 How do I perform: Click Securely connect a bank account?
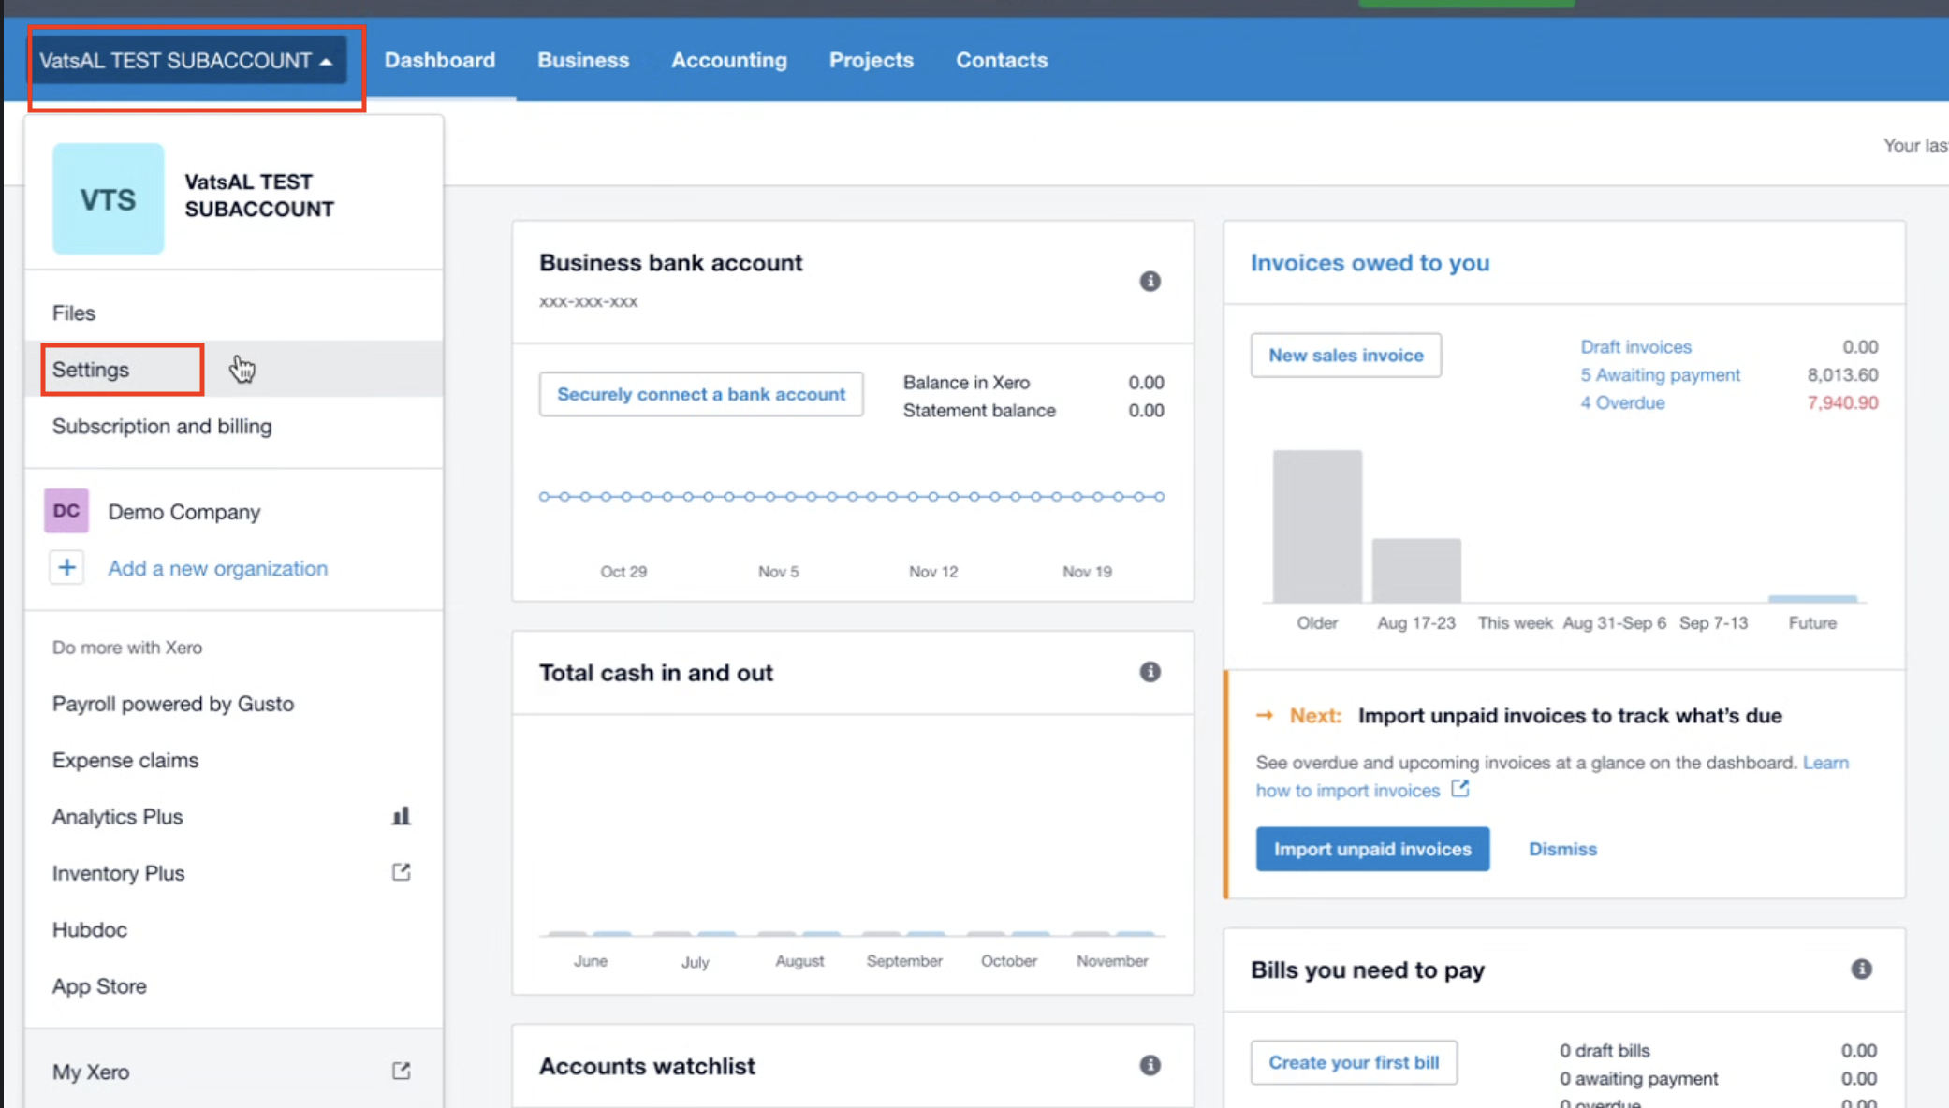(700, 394)
